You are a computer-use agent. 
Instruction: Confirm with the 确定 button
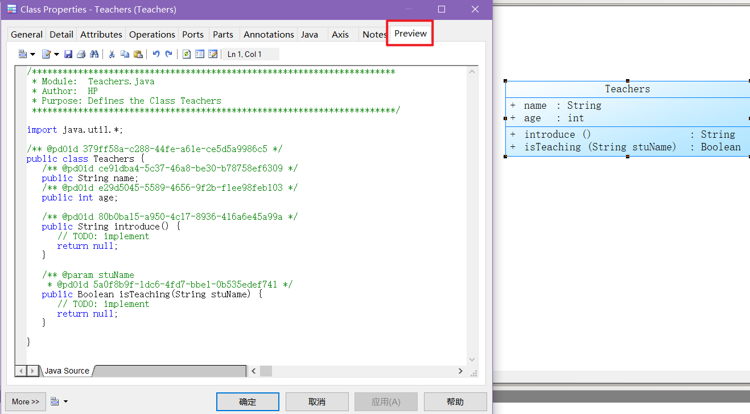click(248, 401)
